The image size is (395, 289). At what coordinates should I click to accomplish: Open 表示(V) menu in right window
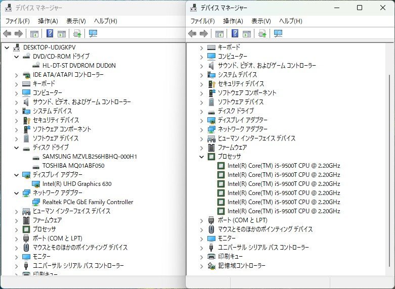261,21
